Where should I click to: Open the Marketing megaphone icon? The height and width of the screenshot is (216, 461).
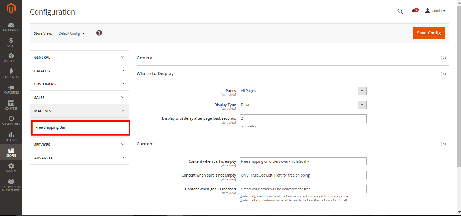[11, 89]
